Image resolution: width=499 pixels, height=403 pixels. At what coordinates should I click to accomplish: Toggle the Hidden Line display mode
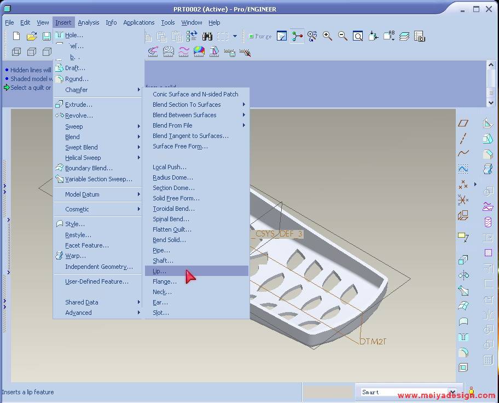[x=32, y=51]
